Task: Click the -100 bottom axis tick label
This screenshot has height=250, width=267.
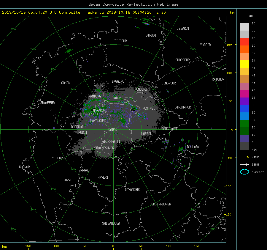Action: pyautogui.click(x=55, y=246)
